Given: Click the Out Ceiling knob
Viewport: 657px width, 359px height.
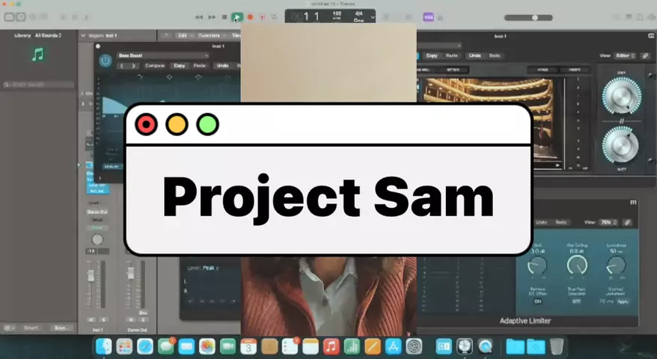Looking at the screenshot, I should tap(576, 265).
